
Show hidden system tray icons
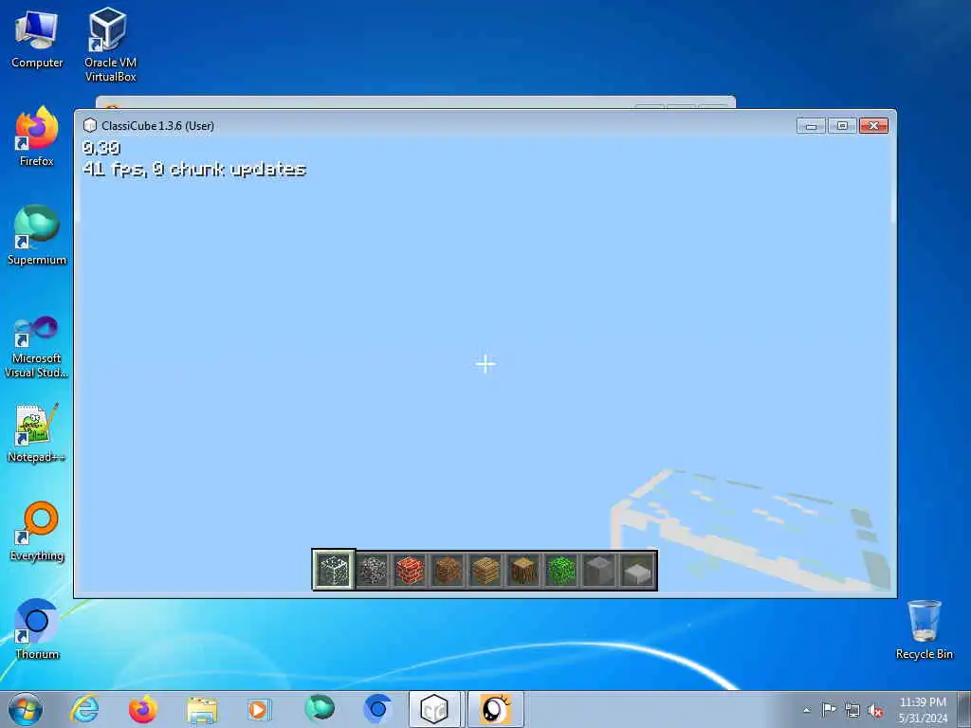coord(806,710)
